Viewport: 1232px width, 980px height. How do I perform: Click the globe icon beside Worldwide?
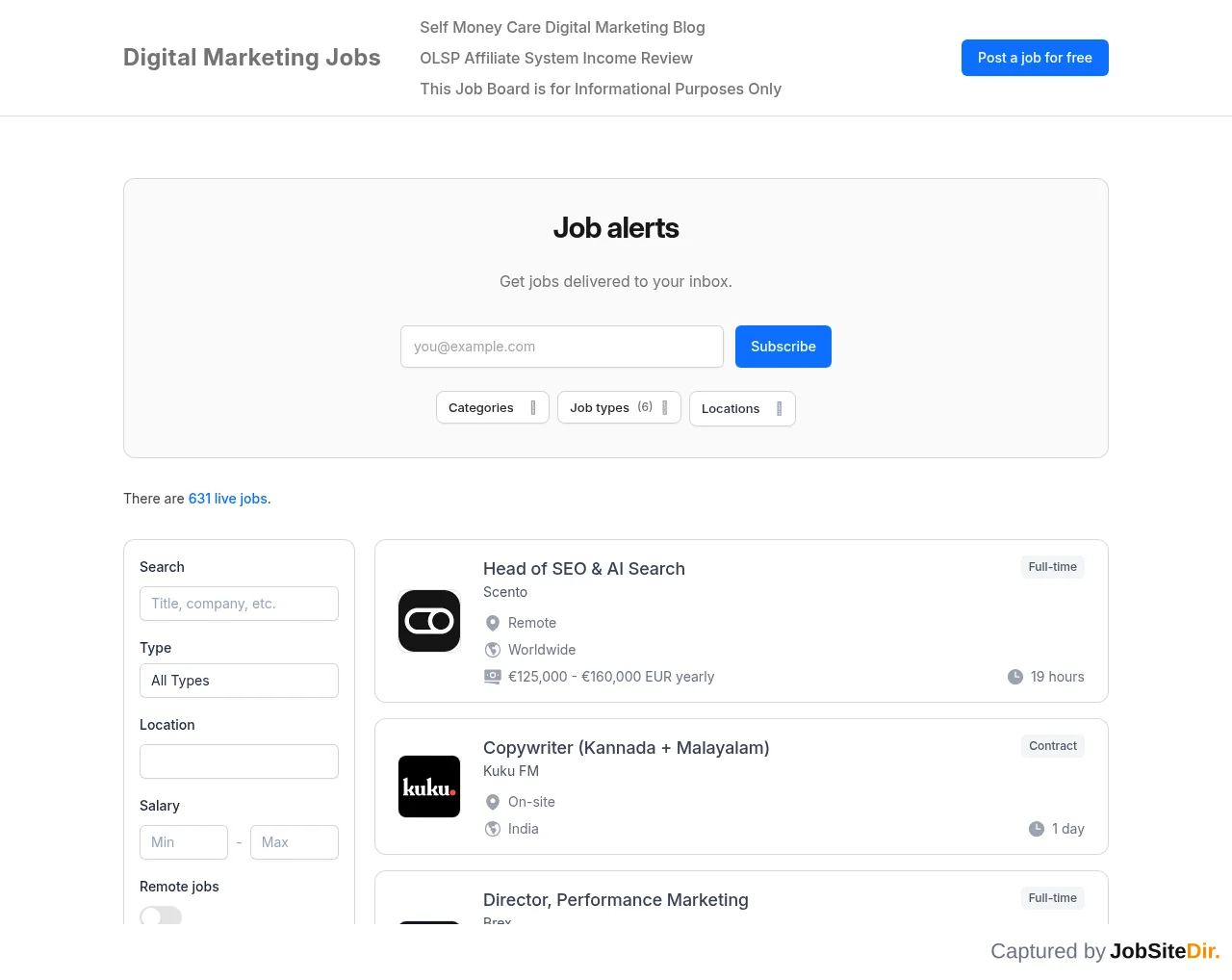pyautogui.click(x=493, y=650)
